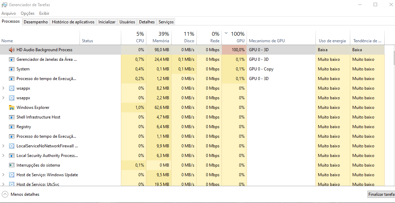This screenshot has width=395, height=203.
Task: Sort by the CPU column header
Action: [134, 37]
